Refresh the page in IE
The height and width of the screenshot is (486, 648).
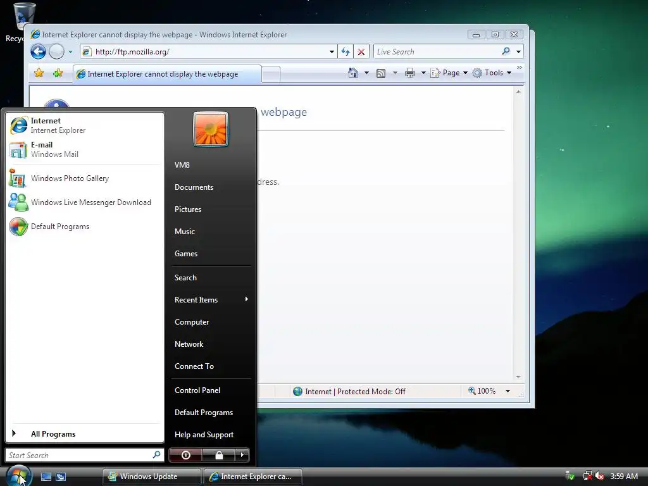[x=346, y=52]
